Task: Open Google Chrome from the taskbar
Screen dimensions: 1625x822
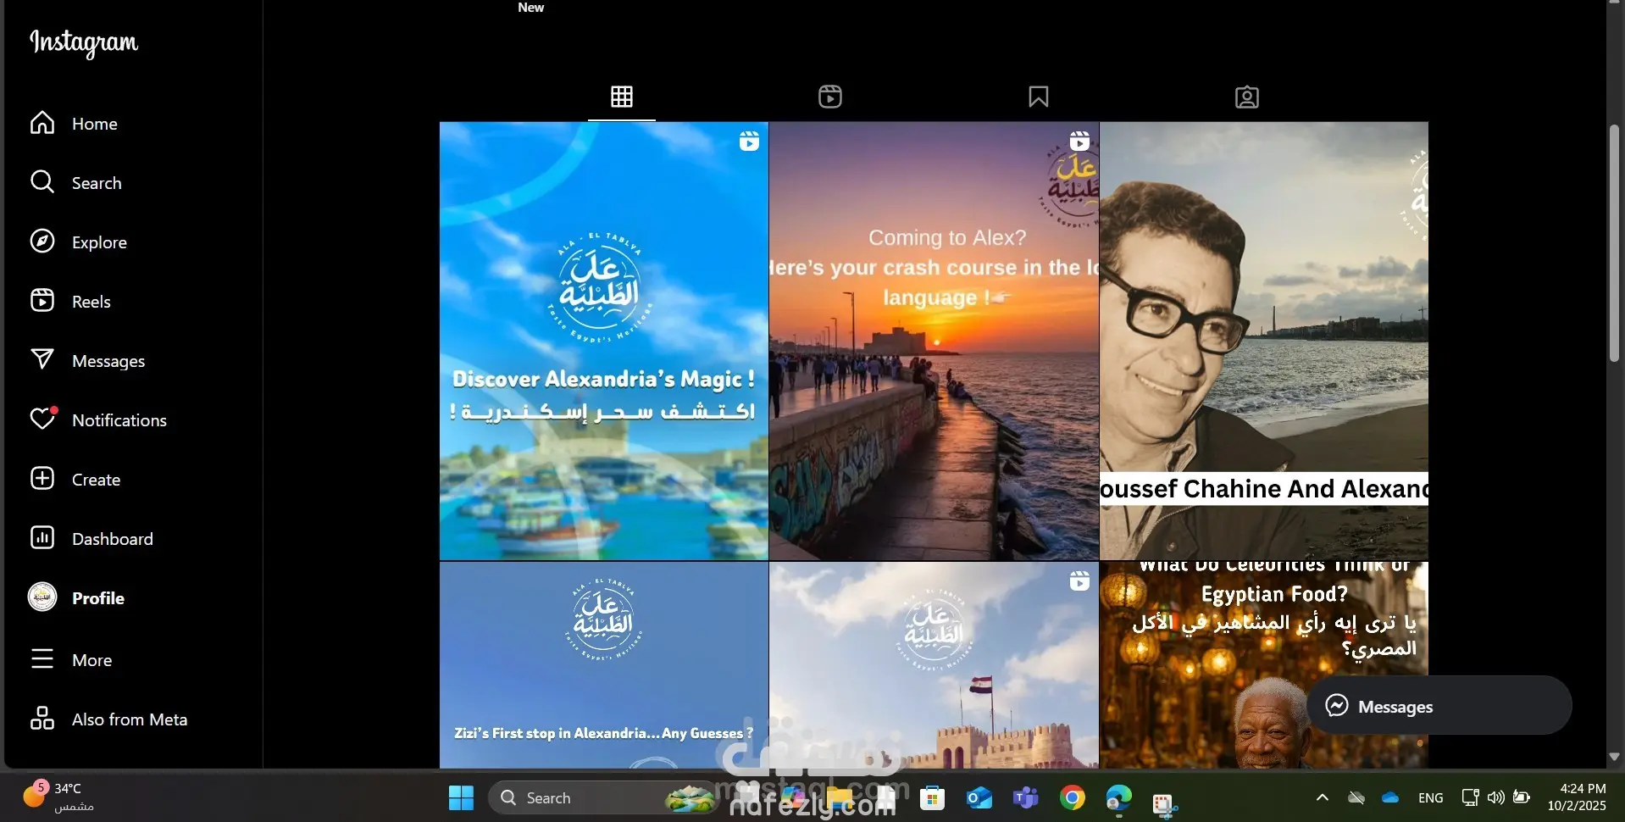Action: click(x=1073, y=797)
